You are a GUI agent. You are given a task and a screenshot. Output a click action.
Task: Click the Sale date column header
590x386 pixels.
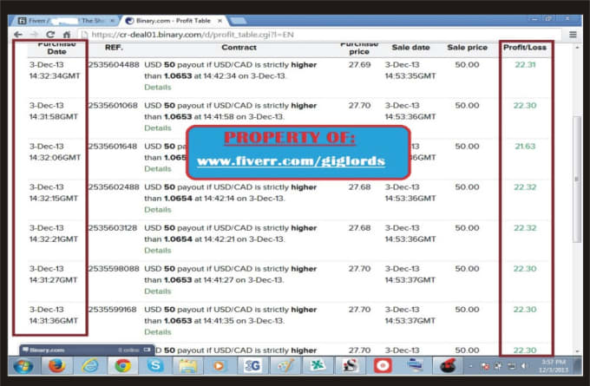coord(410,48)
